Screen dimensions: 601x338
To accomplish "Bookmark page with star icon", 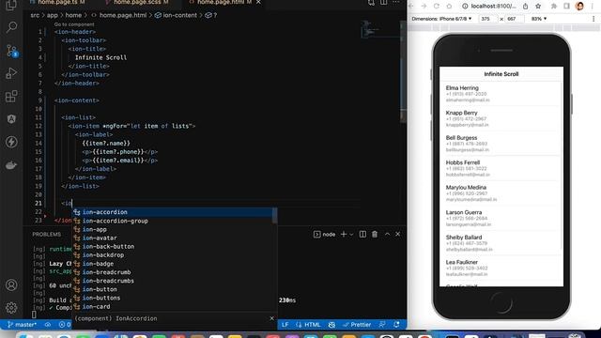I will pos(538,7).
